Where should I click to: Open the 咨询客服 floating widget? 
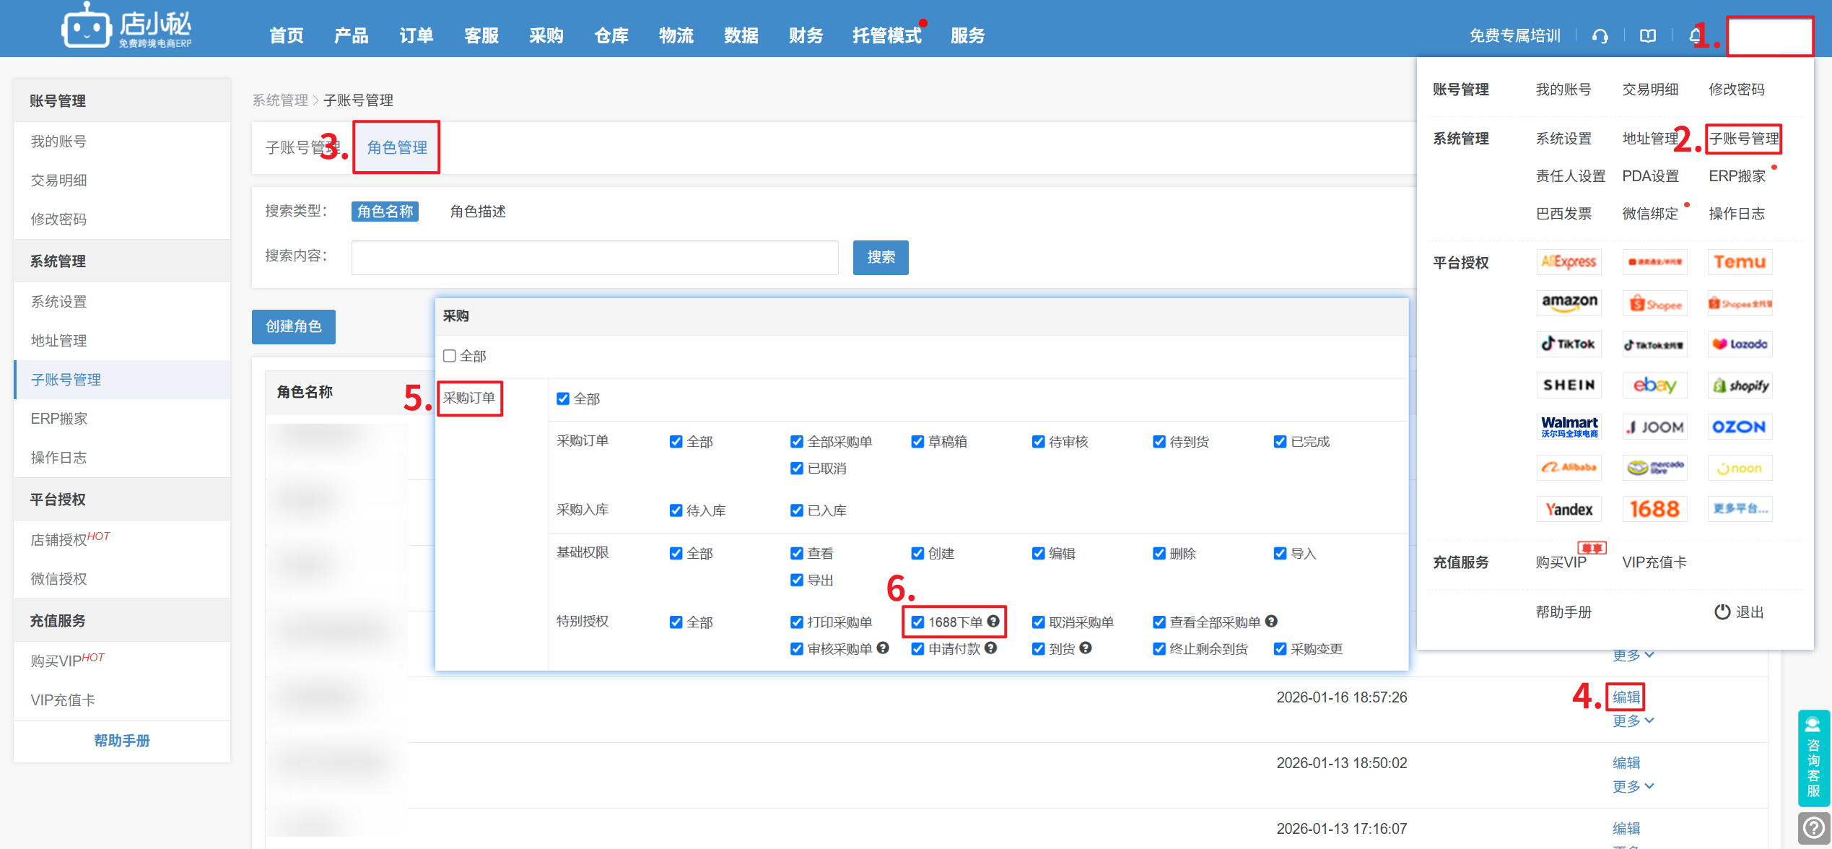[x=1813, y=758]
